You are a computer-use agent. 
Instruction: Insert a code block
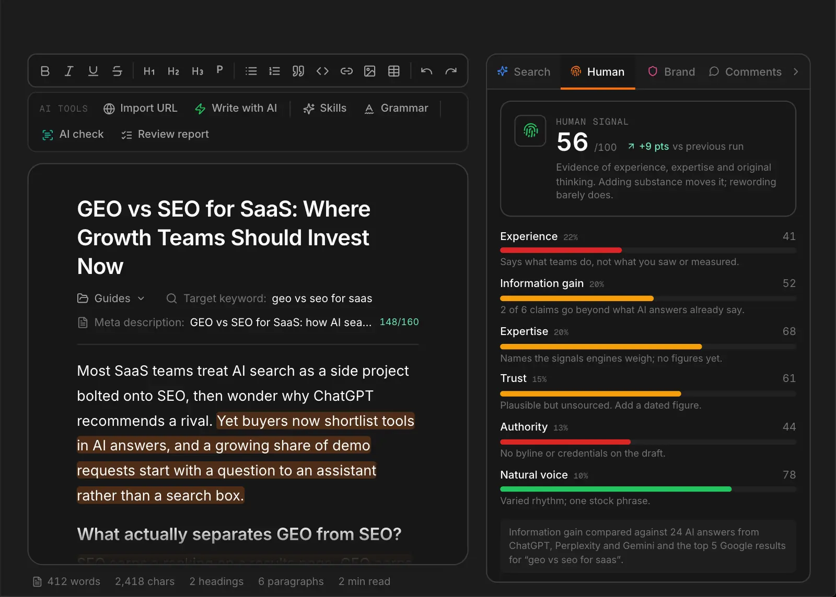pyautogui.click(x=322, y=71)
